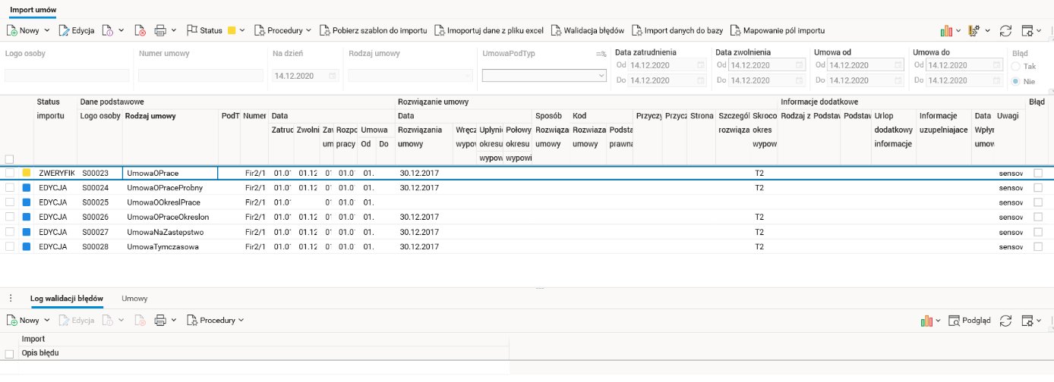Image resolution: width=1054 pixels, height=382 pixels.
Task: Select the UmowaNaZastepstwo cell
Action: [x=170, y=232]
